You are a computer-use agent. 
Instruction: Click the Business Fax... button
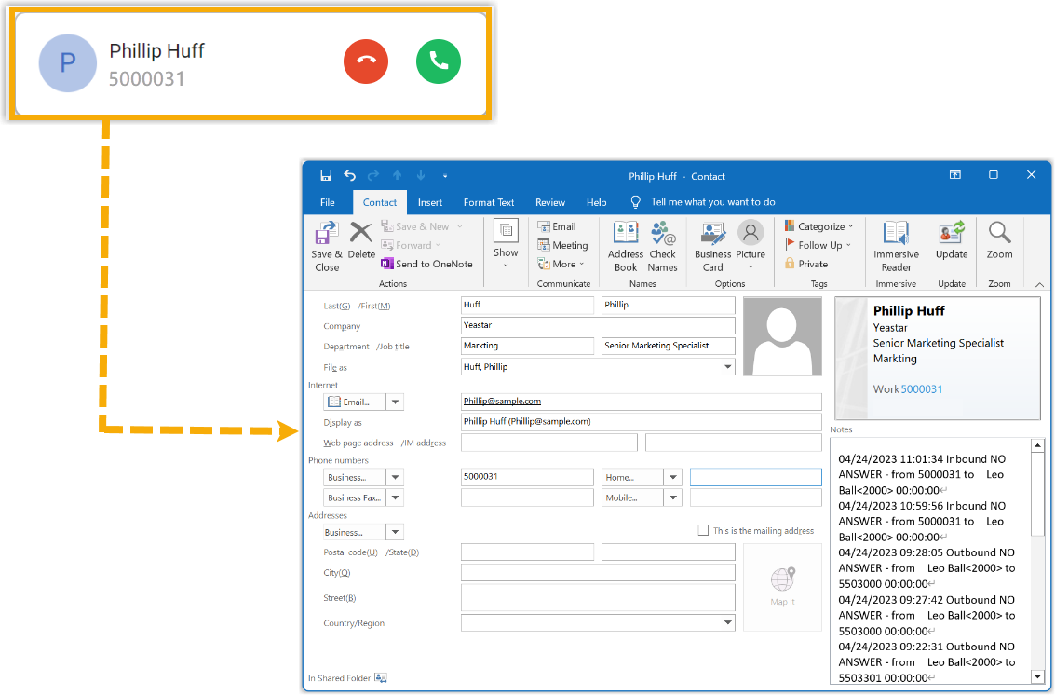coord(355,497)
